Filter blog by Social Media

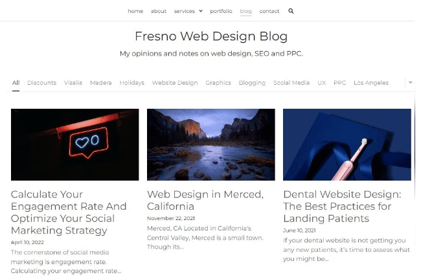click(291, 83)
